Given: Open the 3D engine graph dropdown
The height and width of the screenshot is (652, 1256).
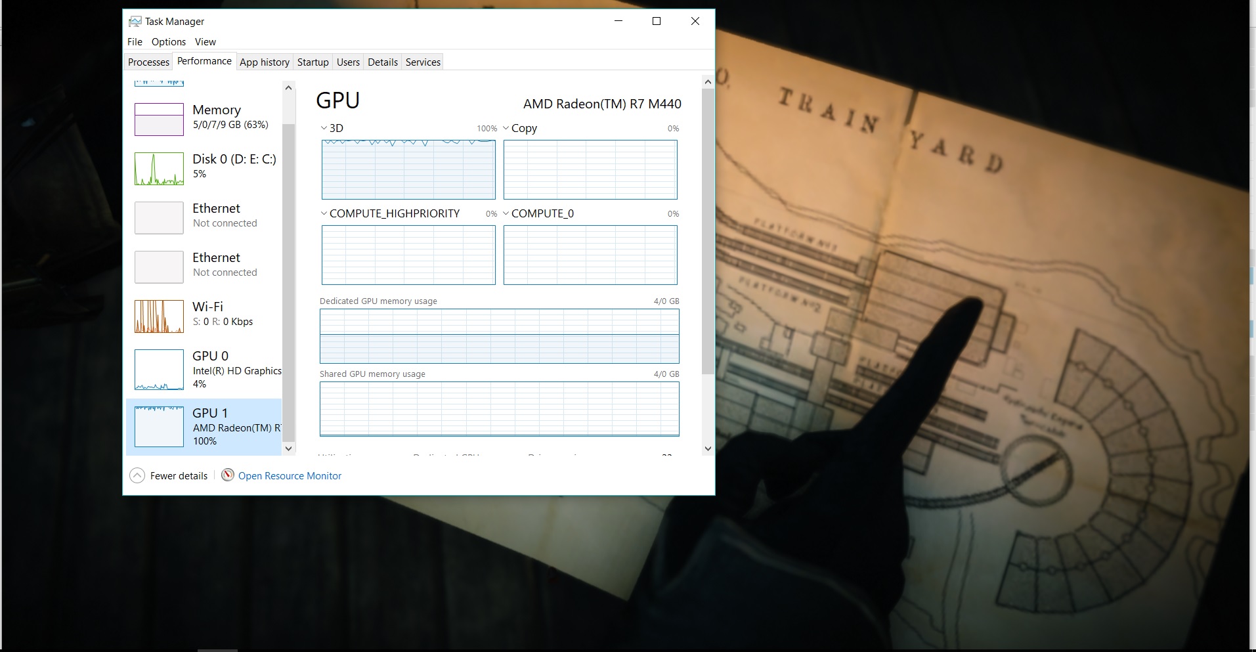Looking at the screenshot, I should point(324,128).
